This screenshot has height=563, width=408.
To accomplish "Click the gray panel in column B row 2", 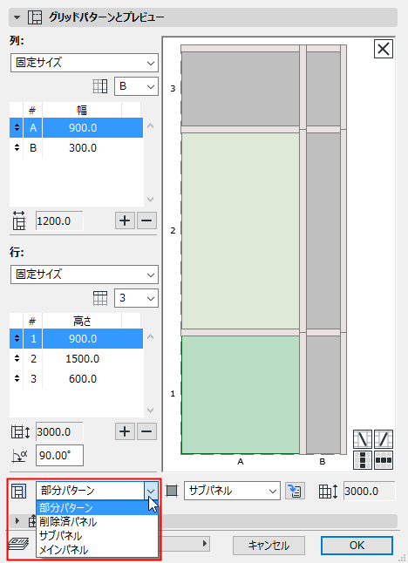I will coord(323,231).
